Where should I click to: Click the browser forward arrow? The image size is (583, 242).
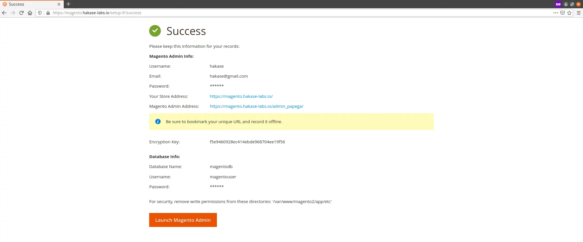pyautogui.click(x=13, y=13)
